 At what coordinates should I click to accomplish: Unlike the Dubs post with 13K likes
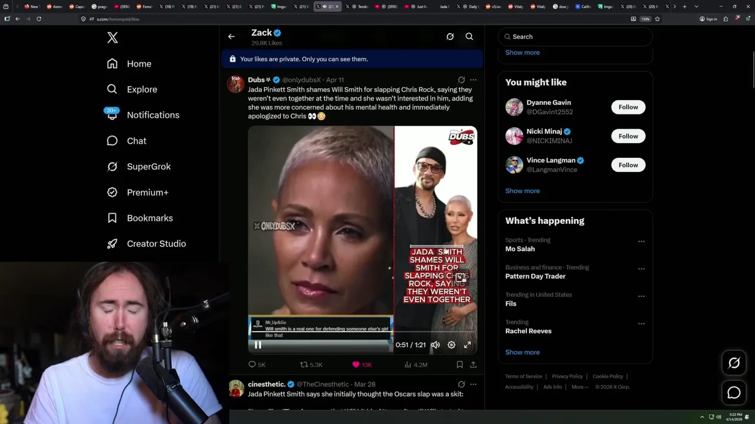(x=362, y=365)
